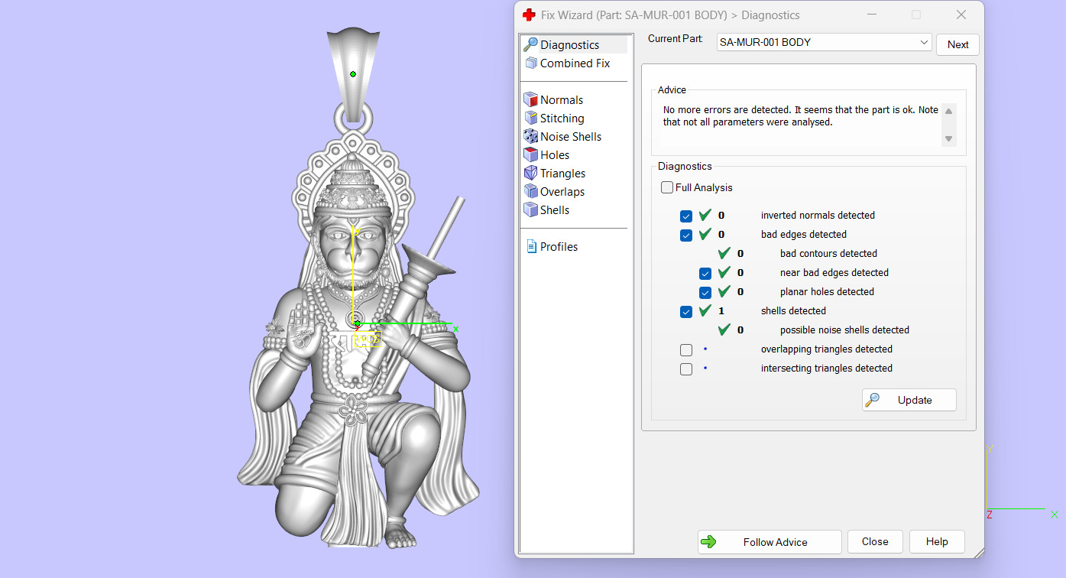Click the Stitching icon
The width and height of the screenshot is (1066, 578).
(x=531, y=118)
